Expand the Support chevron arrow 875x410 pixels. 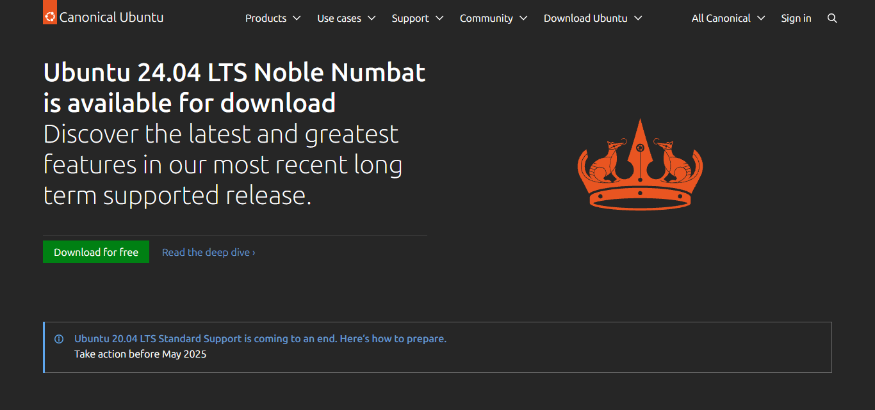pos(439,19)
